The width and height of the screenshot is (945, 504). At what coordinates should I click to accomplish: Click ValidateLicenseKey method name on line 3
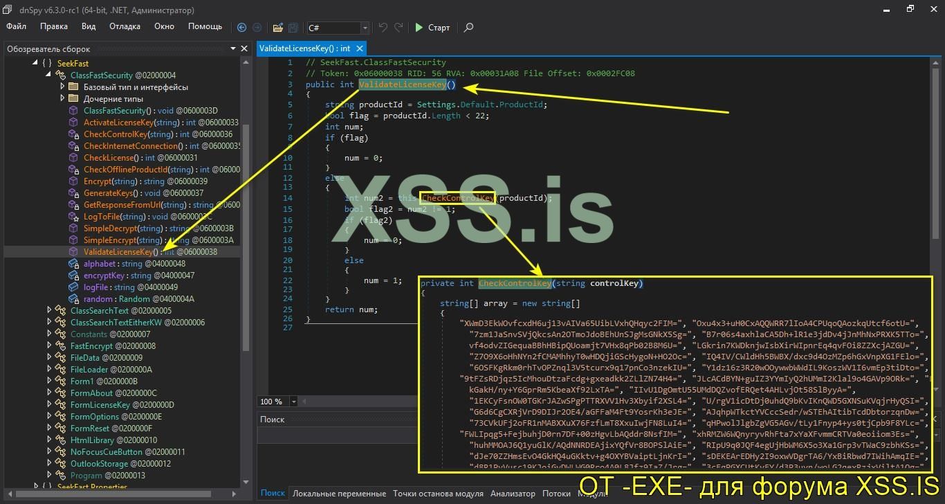402,84
